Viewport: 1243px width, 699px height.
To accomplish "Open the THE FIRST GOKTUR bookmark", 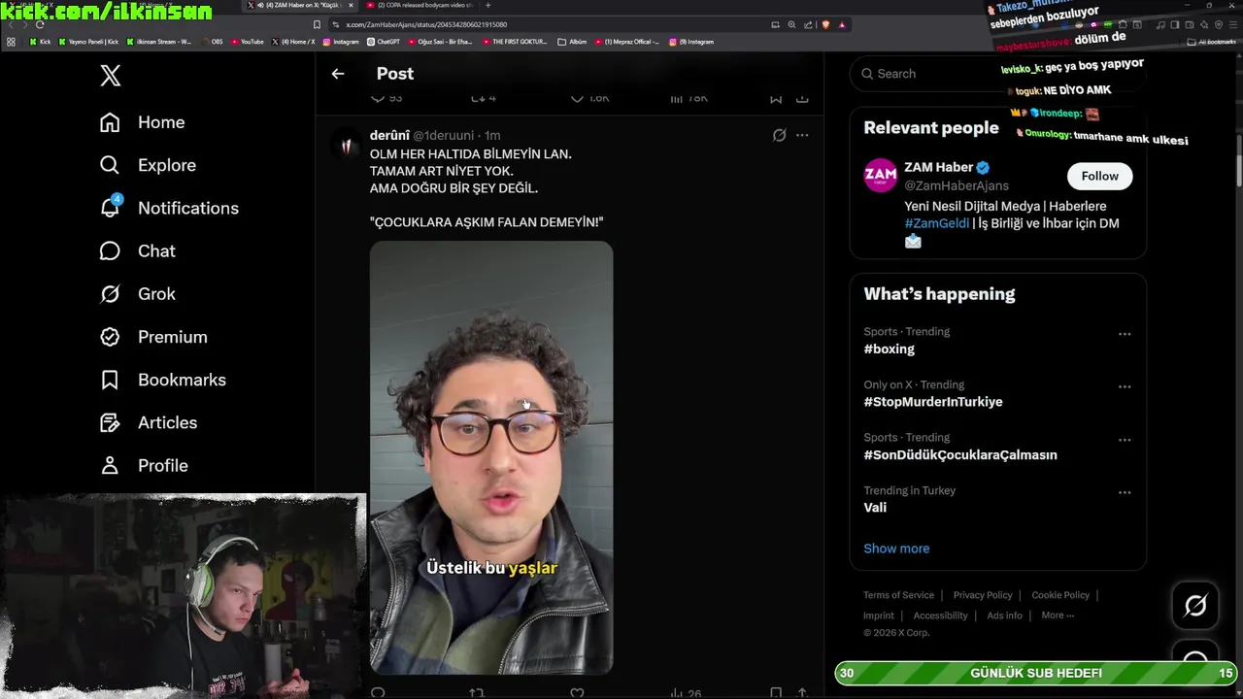I will (515, 42).
